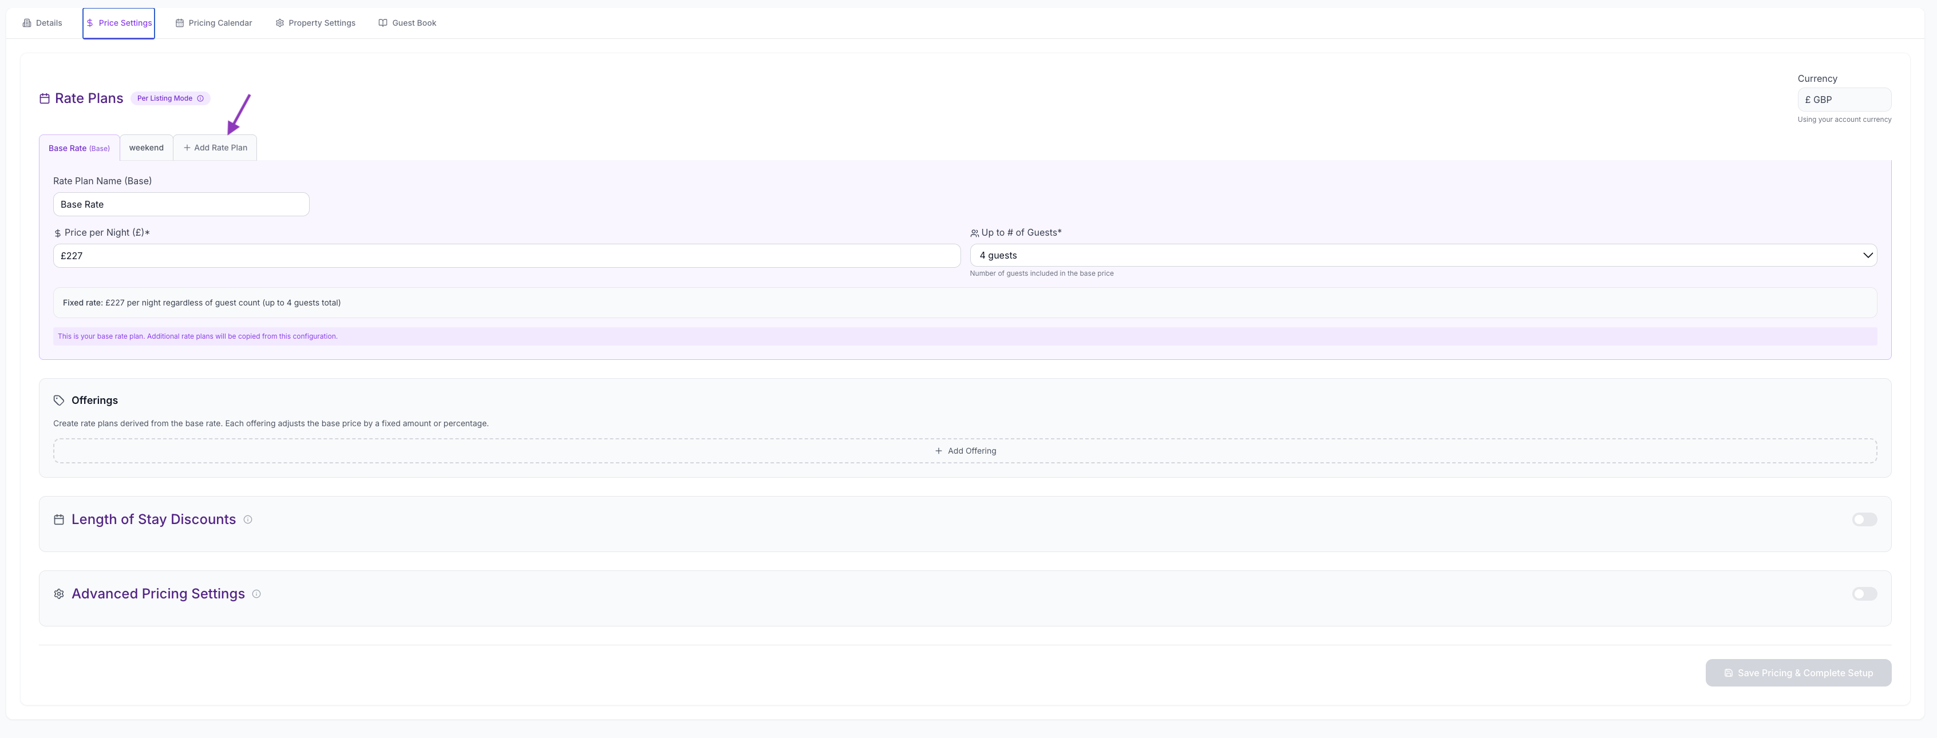Click the Add Offering button
The width and height of the screenshot is (1937, 738).
(x=966, y=451)
